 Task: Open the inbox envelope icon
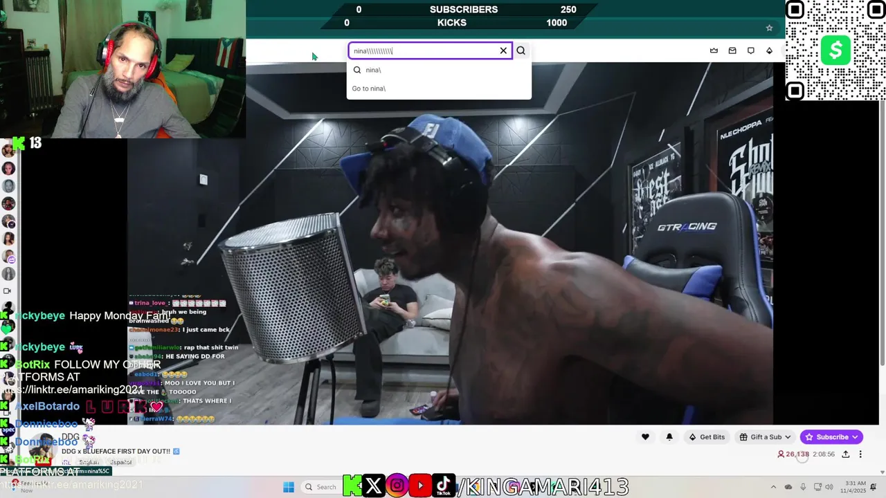pyautogui.click(x=732, y=50)
